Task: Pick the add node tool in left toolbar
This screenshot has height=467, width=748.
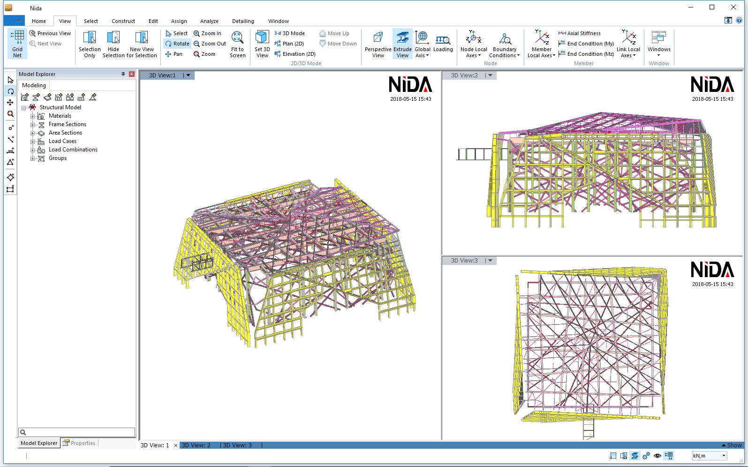Action: coord(10,128)
